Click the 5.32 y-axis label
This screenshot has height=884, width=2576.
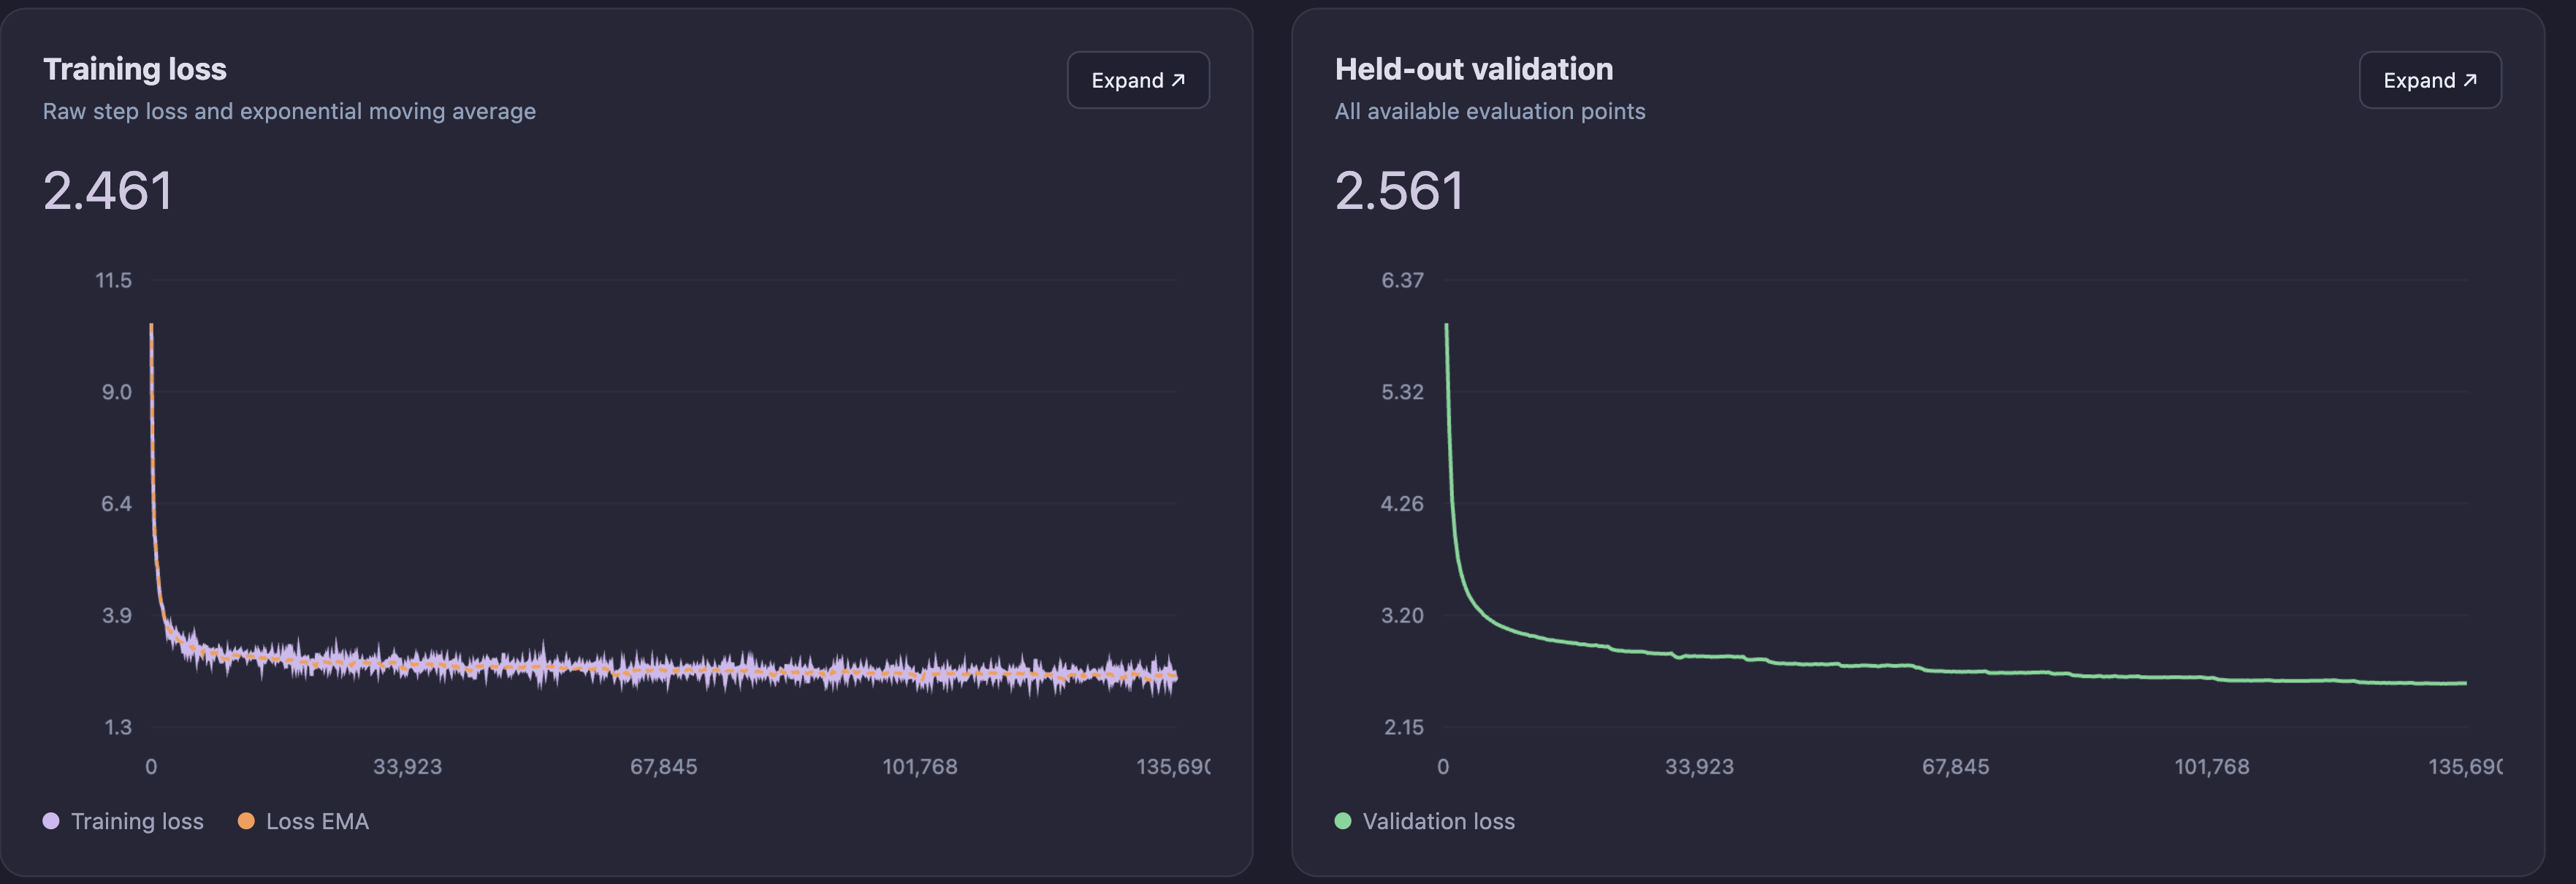[1402, 392]
